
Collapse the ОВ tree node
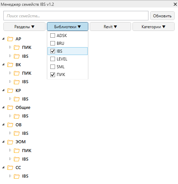(3, 125)
